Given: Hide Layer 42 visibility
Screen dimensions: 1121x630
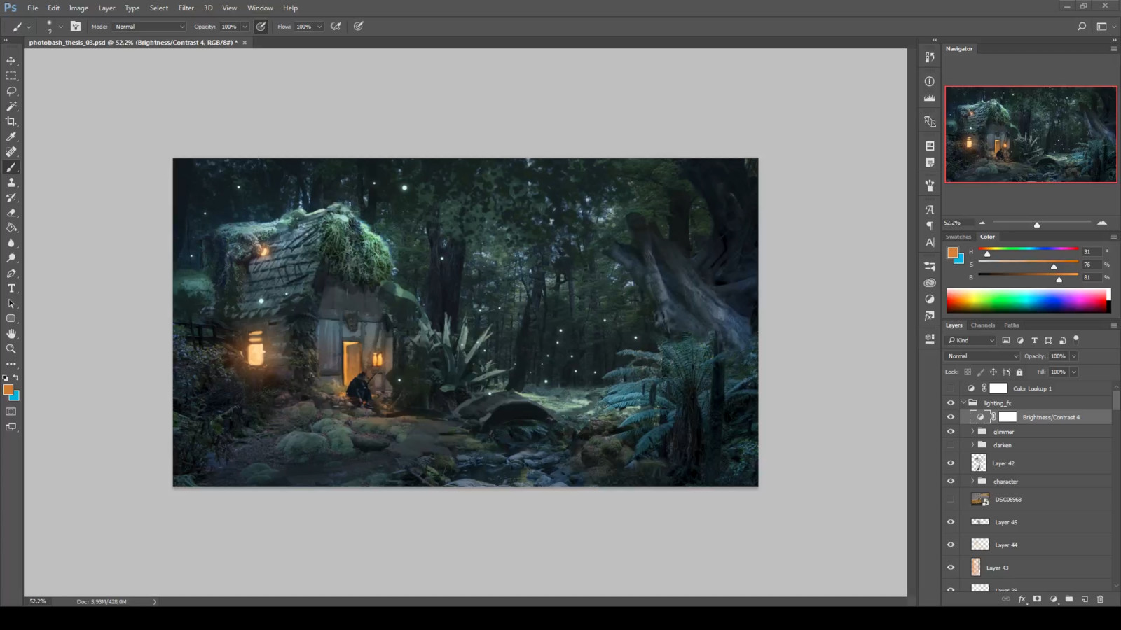Looking at the screenshot, I should point(951,463).
